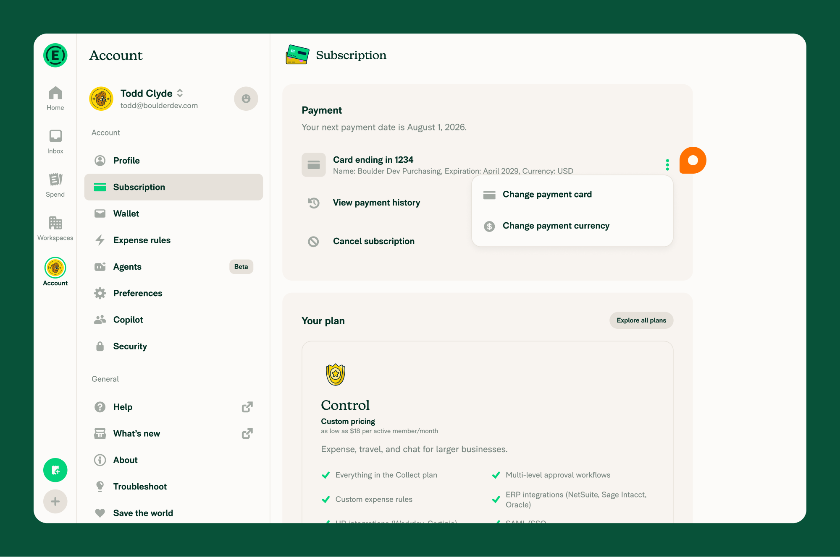The width and height of the screenshot is (840, 557).
Task: Click "Your next payment date is August 1, 2026."
Action: click(384, 127)
